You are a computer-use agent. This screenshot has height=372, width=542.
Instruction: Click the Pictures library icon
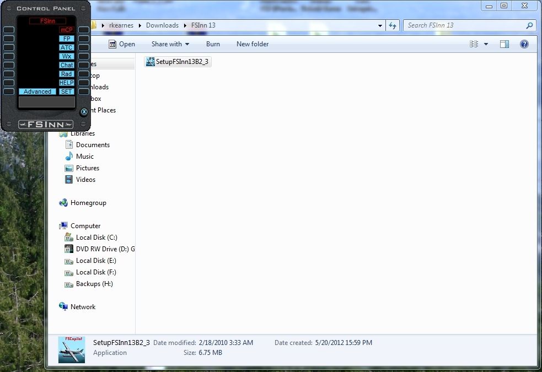[69, 168]
